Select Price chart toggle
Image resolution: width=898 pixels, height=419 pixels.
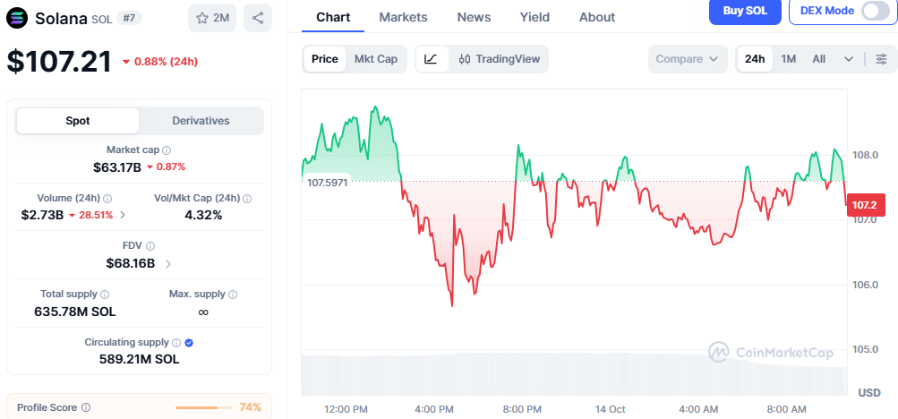(x=325, y=59)
